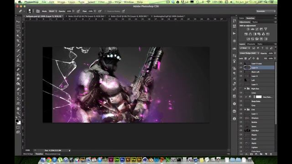
Task: Select the Crop tool
Action: click(x=18, y=41)
